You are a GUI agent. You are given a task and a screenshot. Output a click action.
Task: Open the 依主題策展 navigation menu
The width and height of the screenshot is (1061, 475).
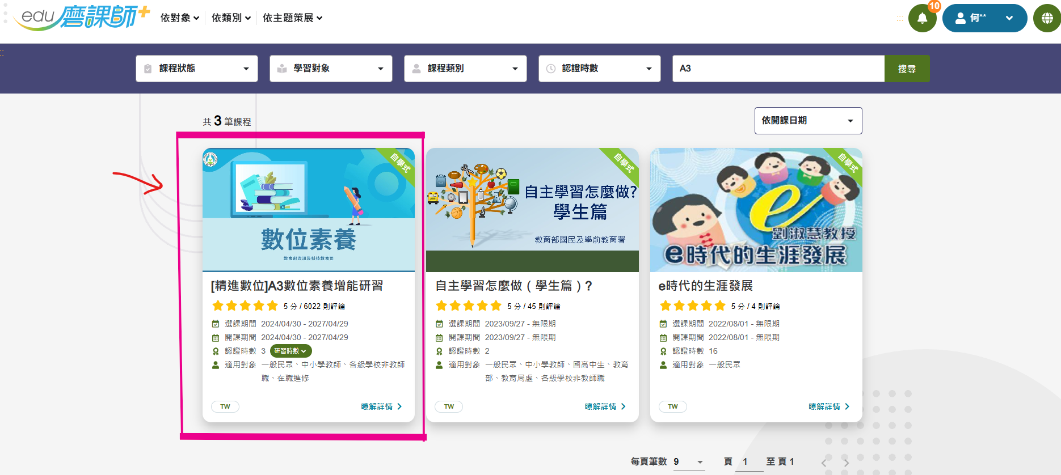(292, 18)
